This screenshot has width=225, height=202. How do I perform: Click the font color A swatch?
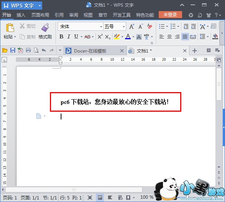click(128, 37)
